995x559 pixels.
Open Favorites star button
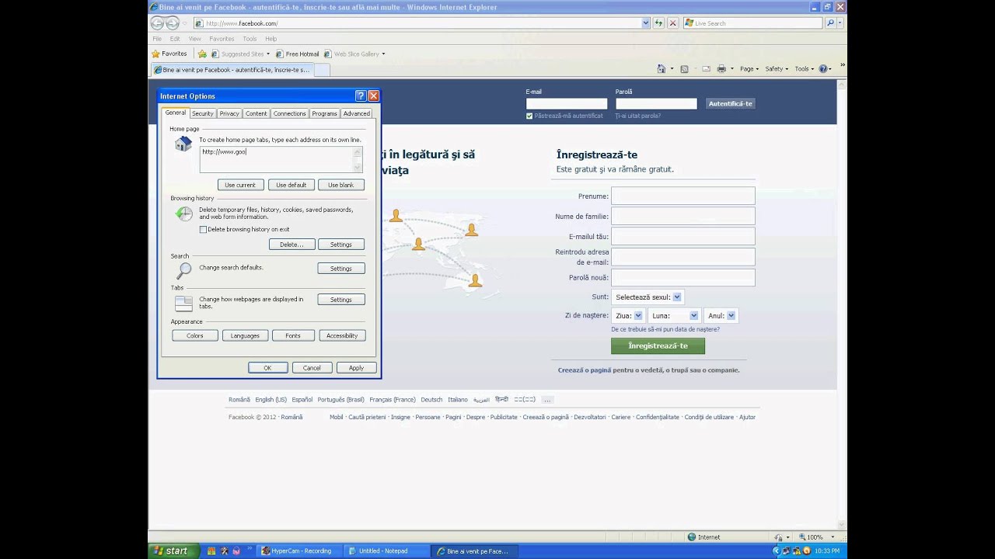(x=169, y=54)
